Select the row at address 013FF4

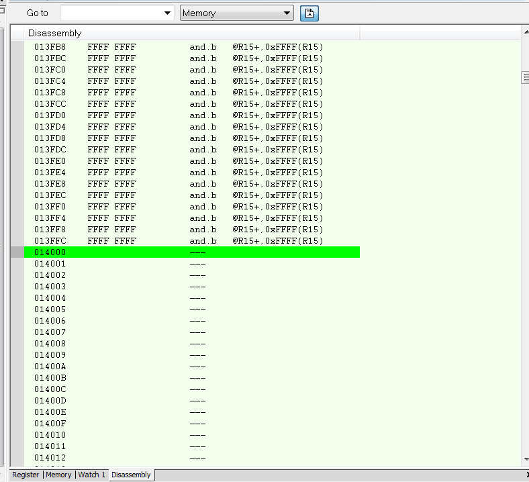(x=191, y=218)
